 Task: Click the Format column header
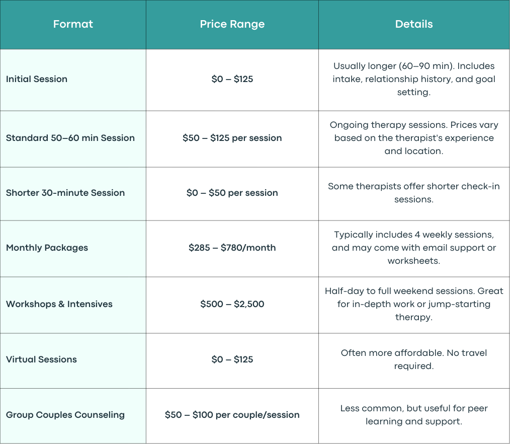coord(73,24)
